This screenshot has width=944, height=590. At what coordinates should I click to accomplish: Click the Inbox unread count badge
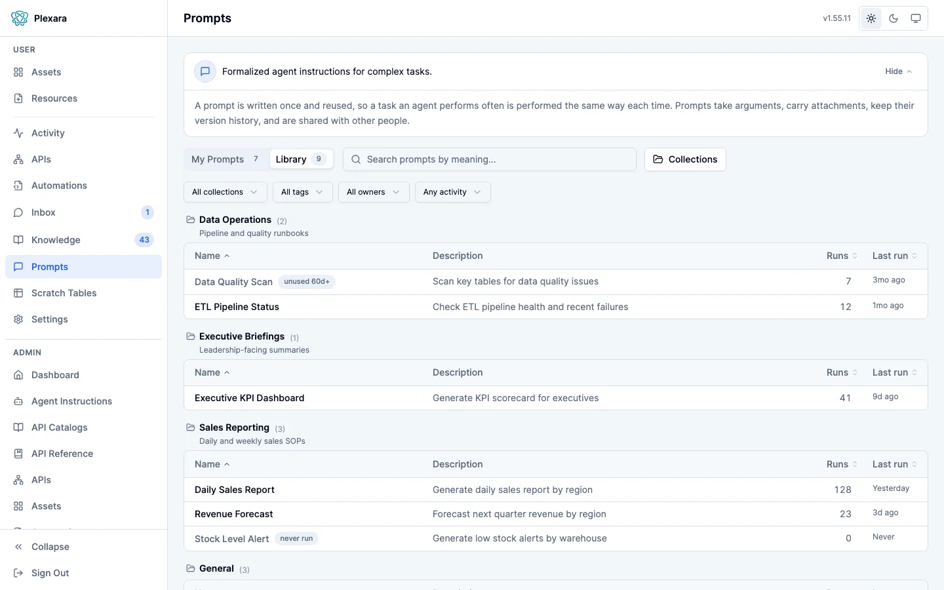147,212
